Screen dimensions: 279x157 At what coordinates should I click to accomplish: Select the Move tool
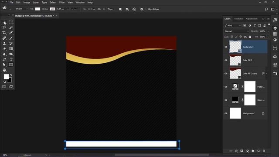click(4, 22)
